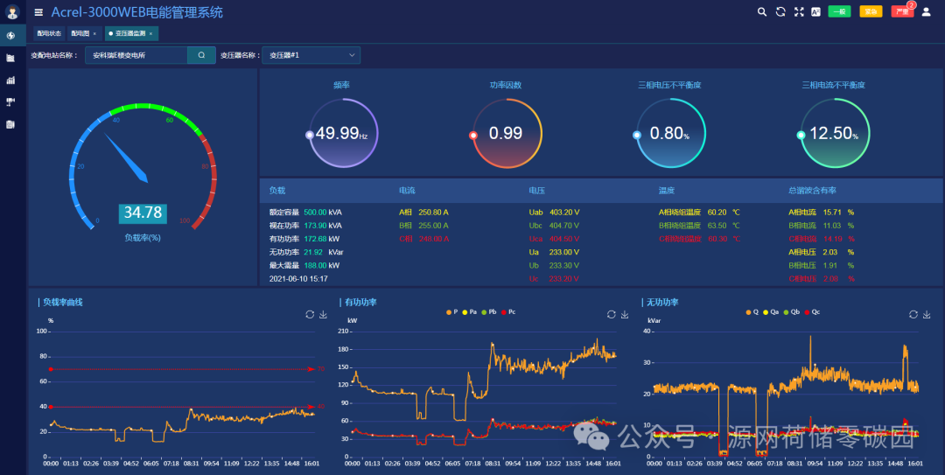Click the 255.00 A phase current
The width and height of the screenshot is (945, 475).
click(x=434, y=226)
